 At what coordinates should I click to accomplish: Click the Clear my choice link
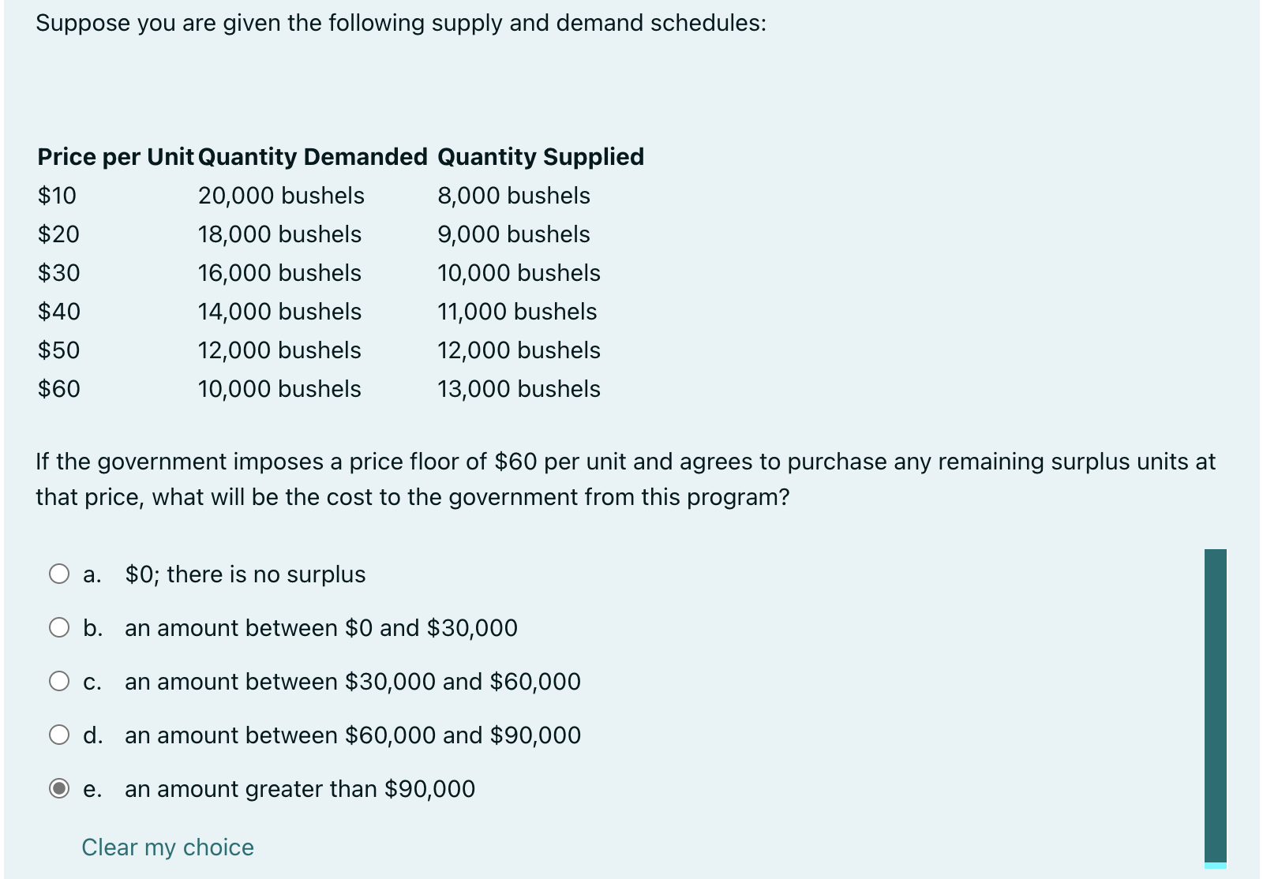[x=167, y=847]
